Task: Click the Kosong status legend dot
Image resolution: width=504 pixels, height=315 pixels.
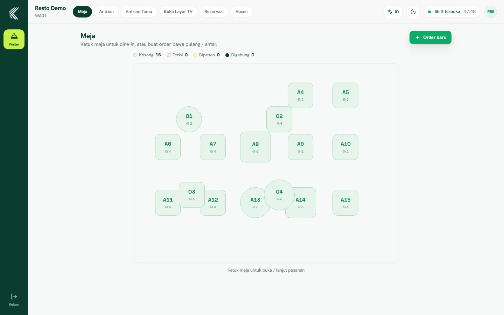Action: click(135, 55)
